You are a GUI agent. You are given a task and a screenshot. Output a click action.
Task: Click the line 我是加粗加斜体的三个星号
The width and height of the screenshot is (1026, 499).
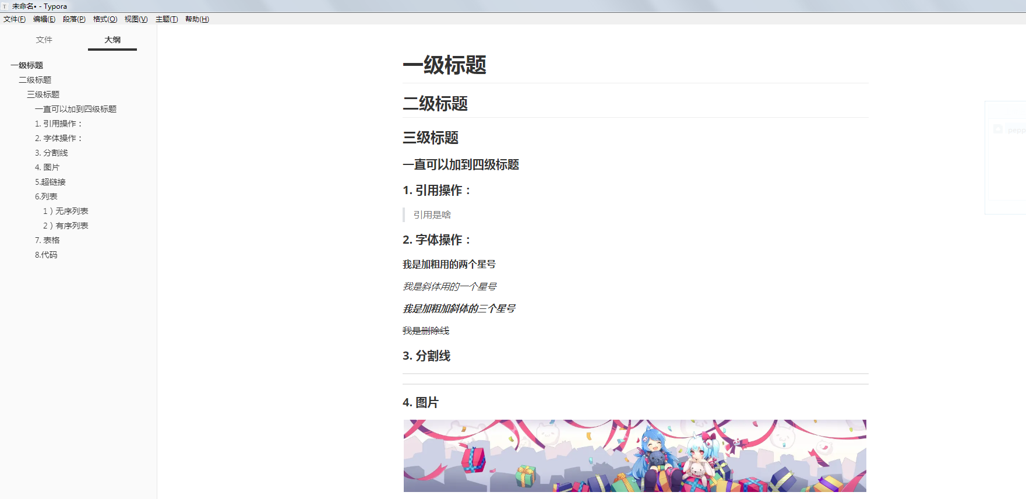(x=459, y=309)
